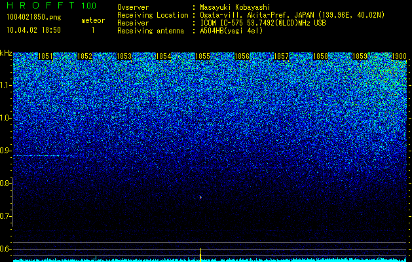412x262 pixels.
Task: Click the 1852 time marker
Action: click(85, 56)
